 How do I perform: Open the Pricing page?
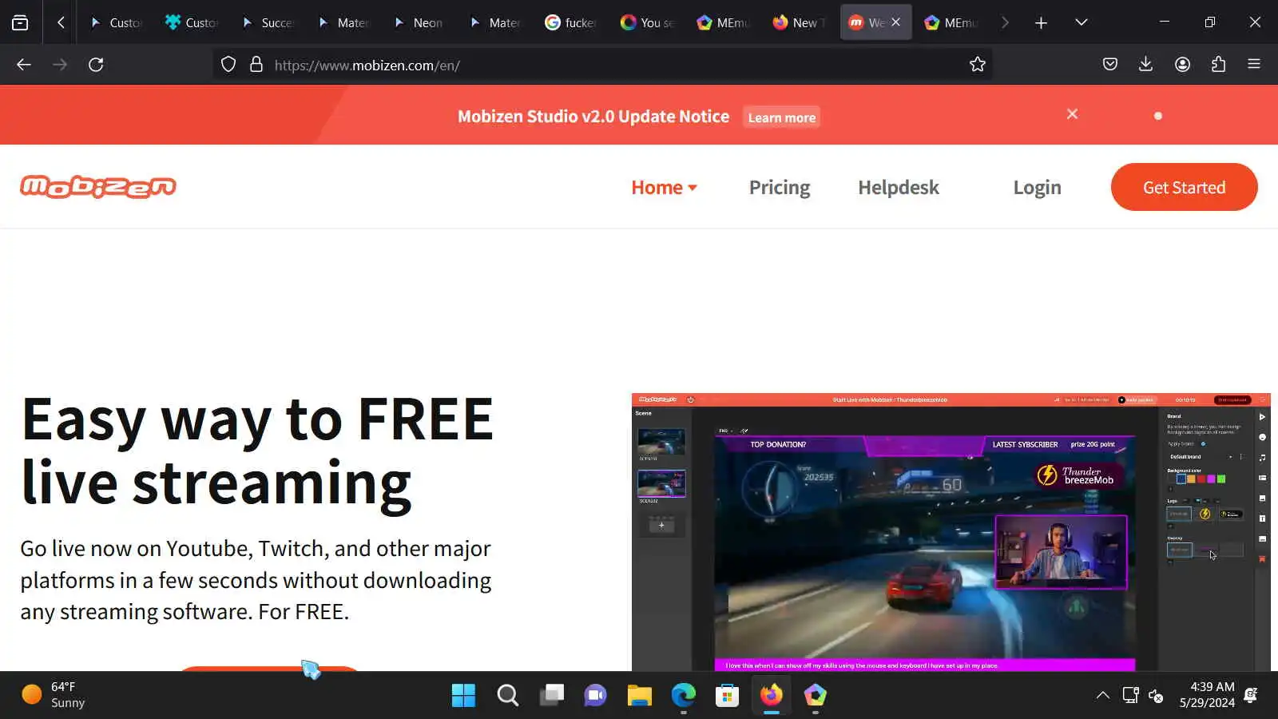click(x=780, y=188)
